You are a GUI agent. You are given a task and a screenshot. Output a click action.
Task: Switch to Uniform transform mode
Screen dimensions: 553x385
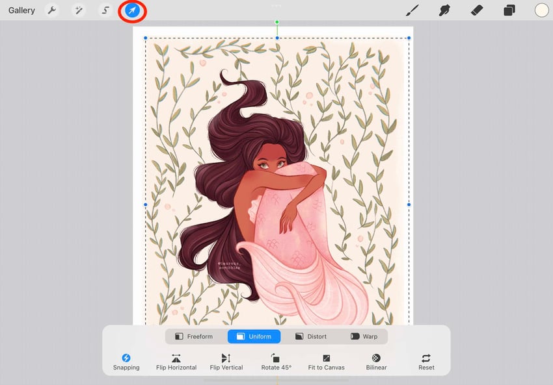point(254,336)
